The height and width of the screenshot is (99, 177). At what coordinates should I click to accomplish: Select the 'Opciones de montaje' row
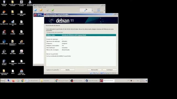point(81,42)
